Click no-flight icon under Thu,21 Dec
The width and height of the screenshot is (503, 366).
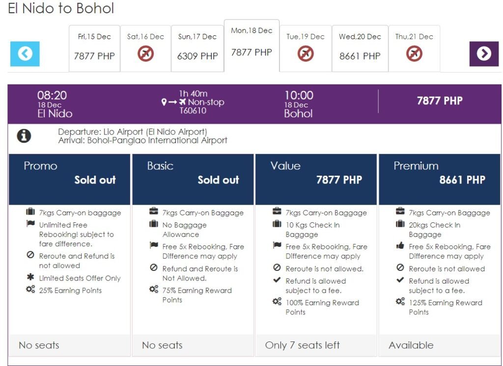pyautogui.click(x=414, y=53)
